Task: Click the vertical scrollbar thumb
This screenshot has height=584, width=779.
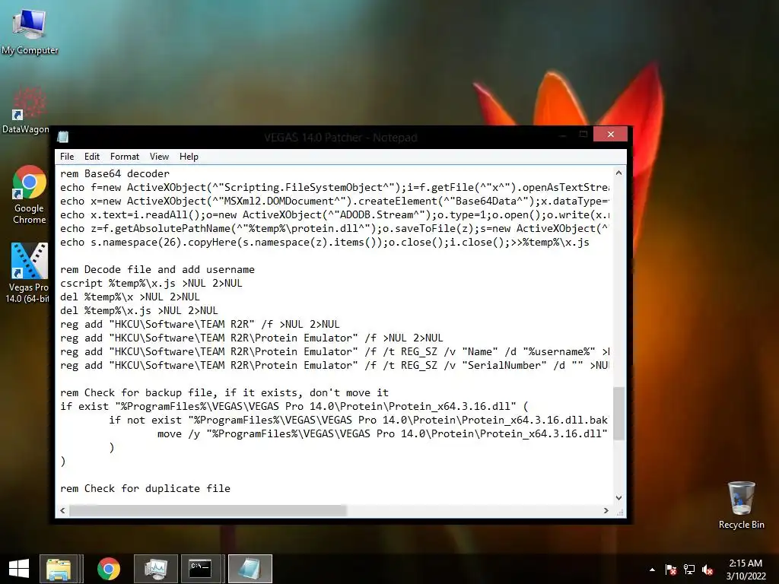Action: (619, 414)
